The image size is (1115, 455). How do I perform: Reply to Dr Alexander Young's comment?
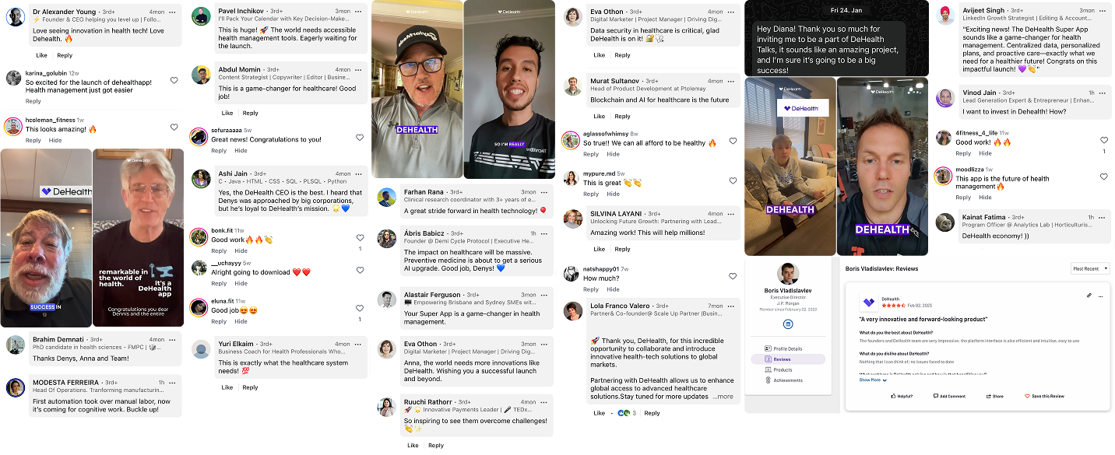[x=65, y=55]
